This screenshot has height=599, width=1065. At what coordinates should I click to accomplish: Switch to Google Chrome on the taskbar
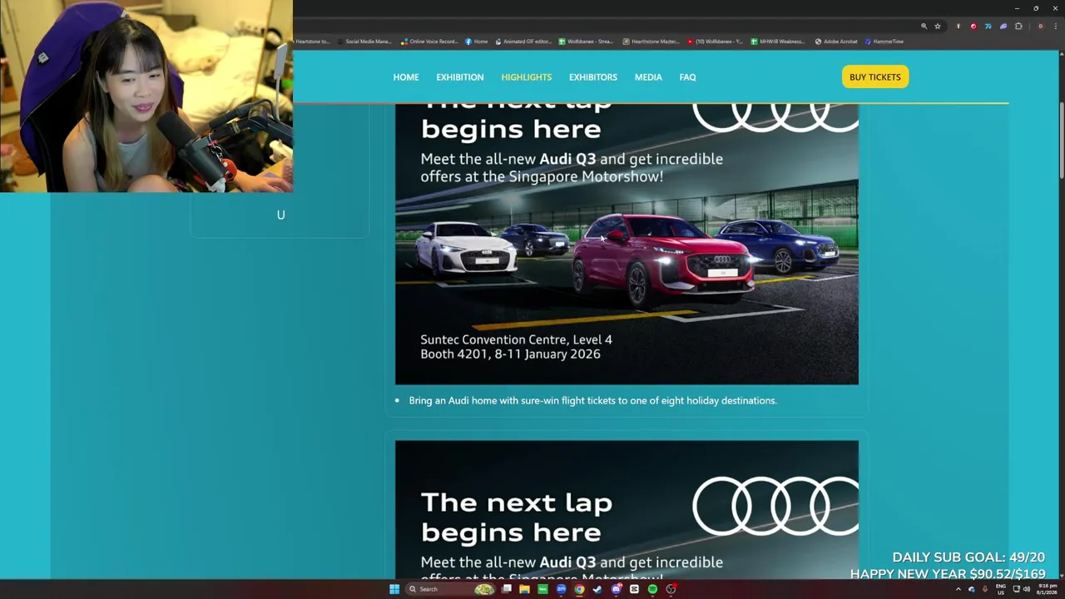[x=579, y=589]
